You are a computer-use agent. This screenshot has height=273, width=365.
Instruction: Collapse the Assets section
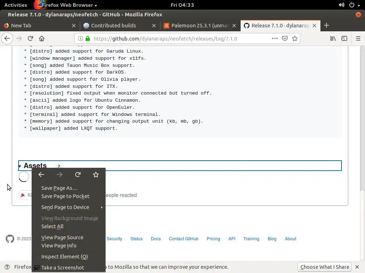coord(180,166)
